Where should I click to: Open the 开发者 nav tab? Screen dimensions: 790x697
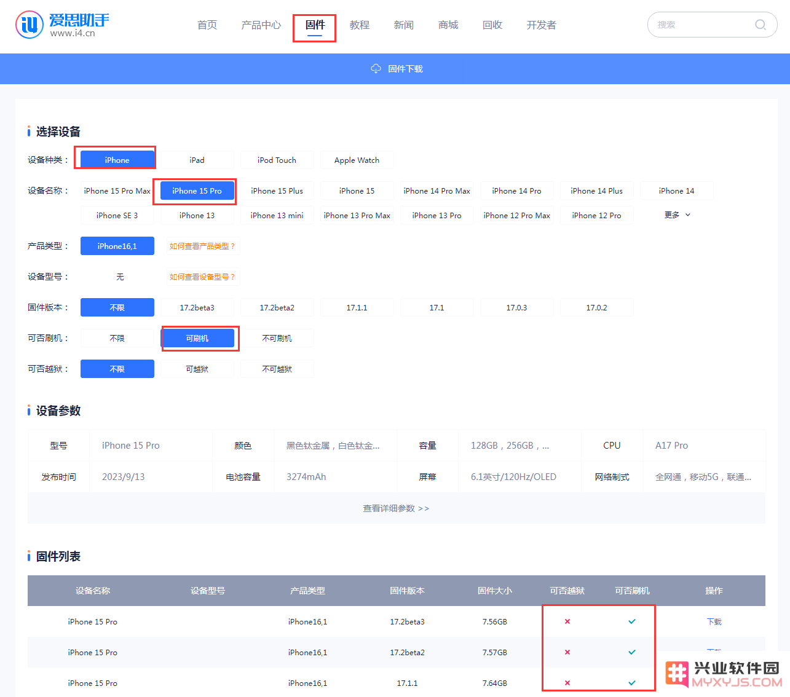[542, 25]
